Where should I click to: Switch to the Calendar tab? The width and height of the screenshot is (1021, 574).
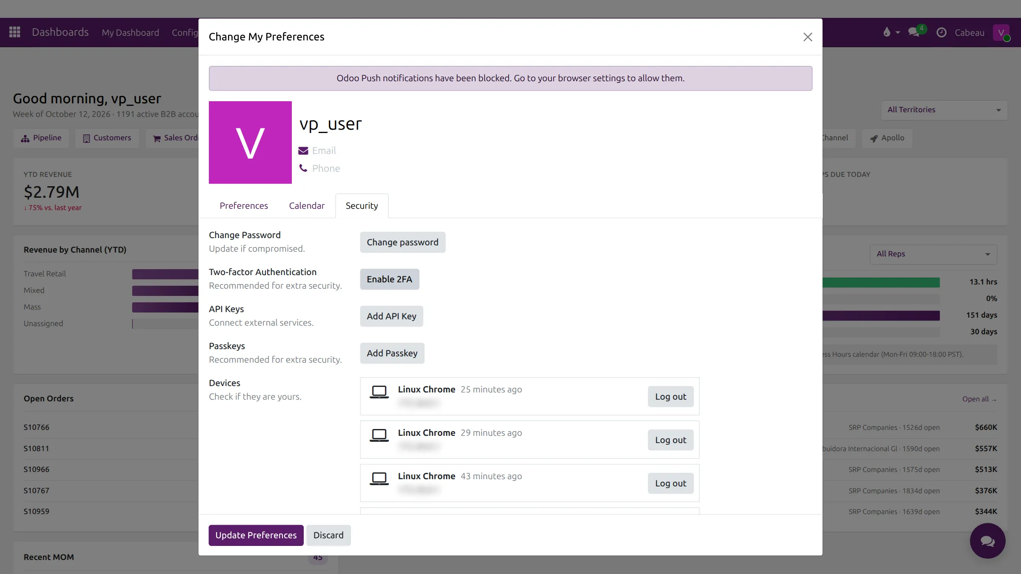pyautogui.click(x=307, y=206)
